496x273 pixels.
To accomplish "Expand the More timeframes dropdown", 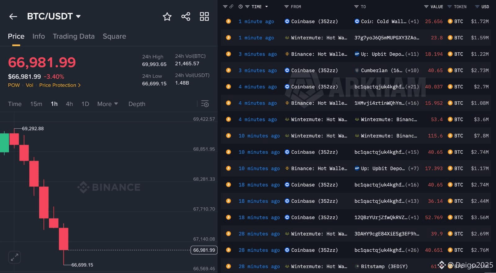I will coord(108,104).
